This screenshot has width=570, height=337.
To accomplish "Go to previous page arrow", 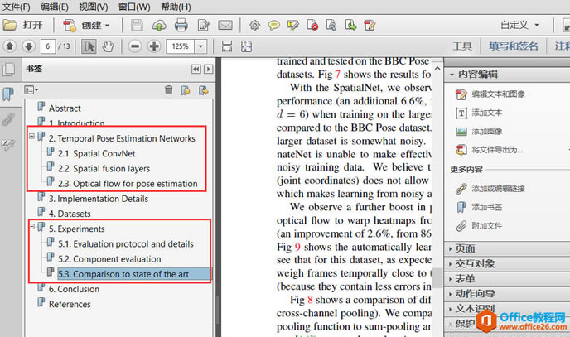I will coord(10,46).
